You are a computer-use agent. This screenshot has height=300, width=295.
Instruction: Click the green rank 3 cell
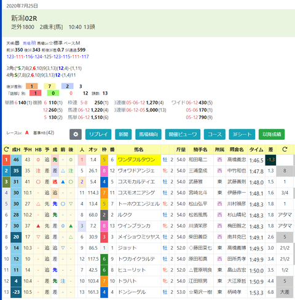pos(6,182)
